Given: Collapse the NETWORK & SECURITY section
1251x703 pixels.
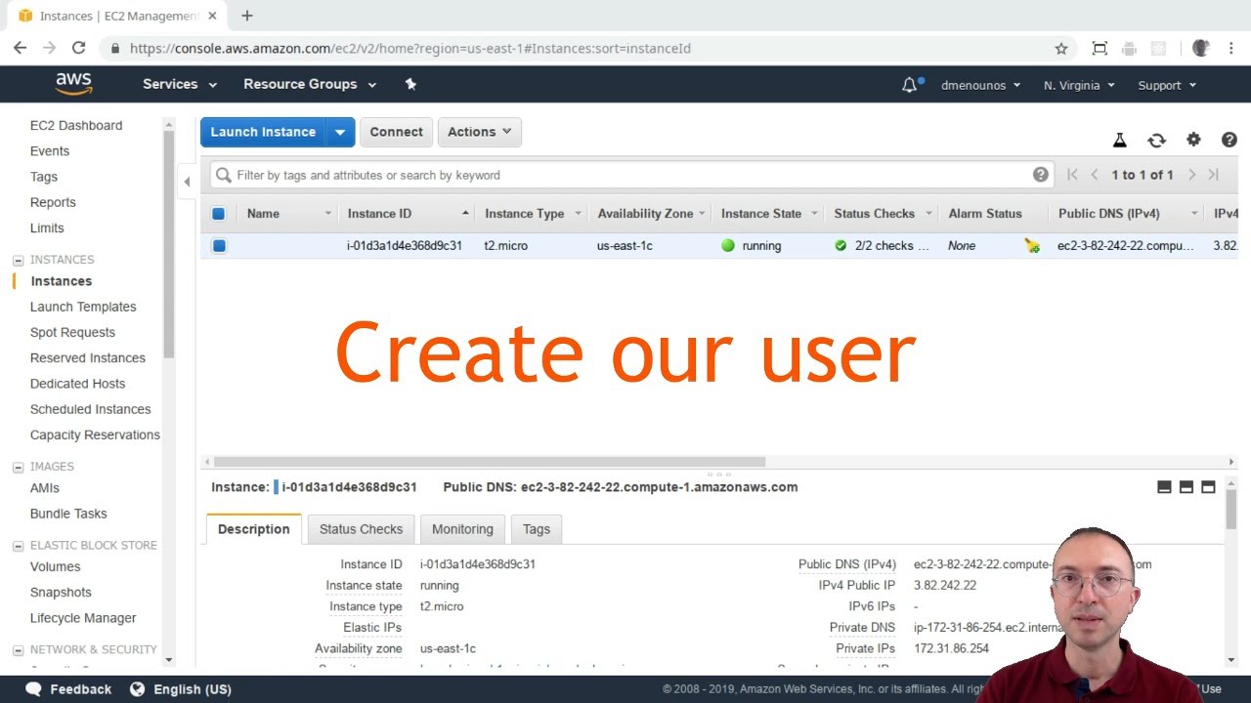Looking at the screenshot, I should [18, 650].
